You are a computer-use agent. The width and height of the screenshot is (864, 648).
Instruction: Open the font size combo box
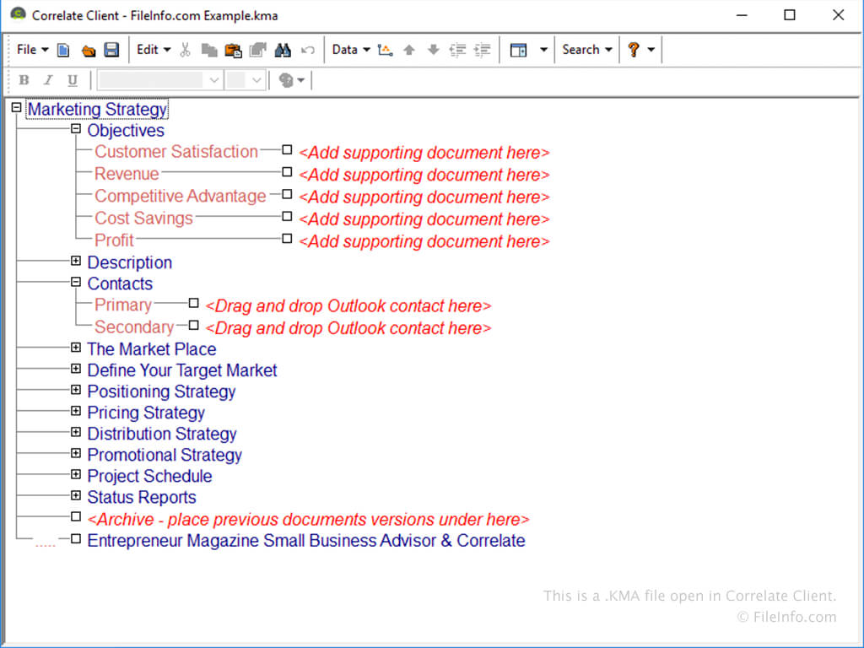tap(246, 80)
